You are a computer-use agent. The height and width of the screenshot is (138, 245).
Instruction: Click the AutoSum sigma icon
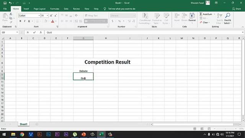pyautogui.click(x=201, y=14)
